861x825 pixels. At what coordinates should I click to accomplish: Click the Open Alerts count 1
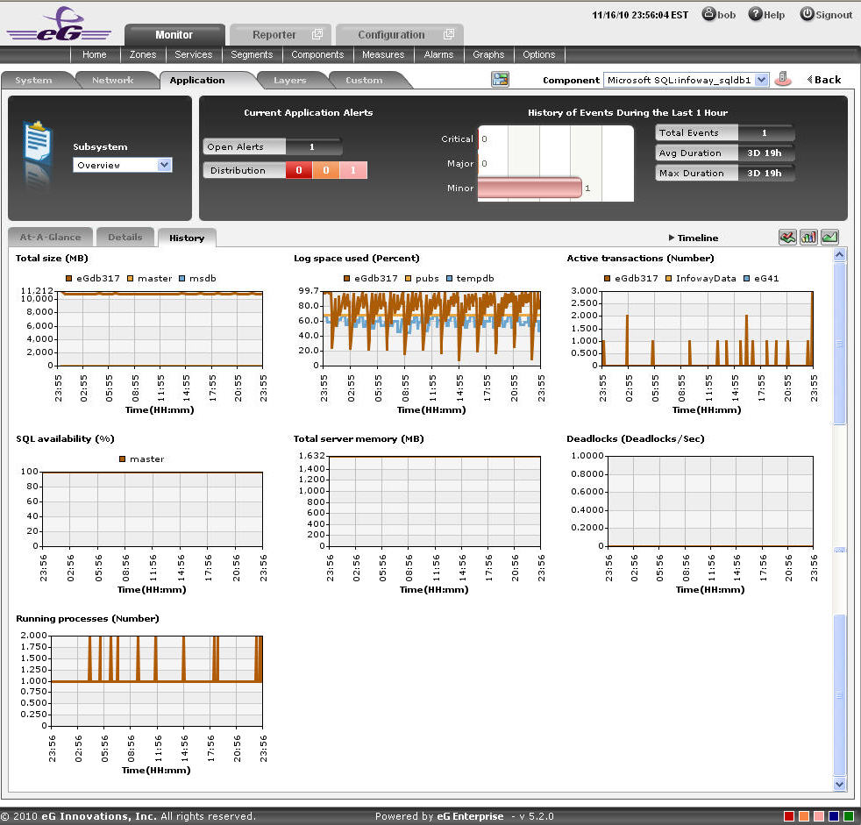[x=312, y=146]
